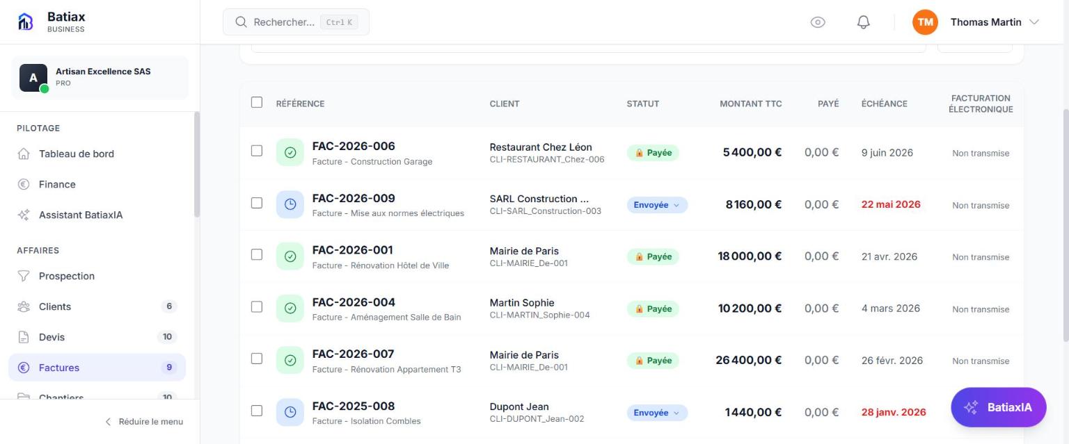Click the sparkle icon beside Assistant BatiaxIA
This screenshot has width=1069, height=444.
pos(24,215)
